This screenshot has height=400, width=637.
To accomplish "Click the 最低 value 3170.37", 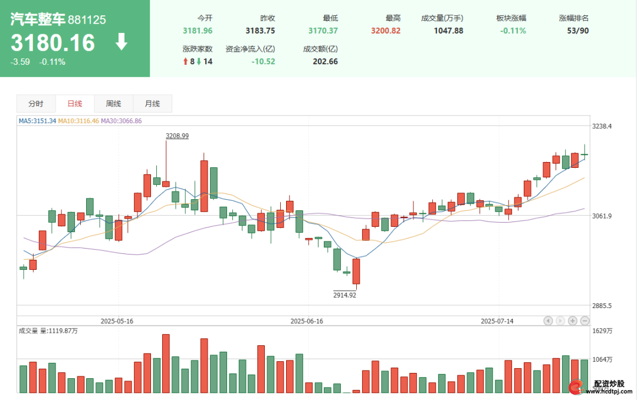I will (x=323, y=31).
